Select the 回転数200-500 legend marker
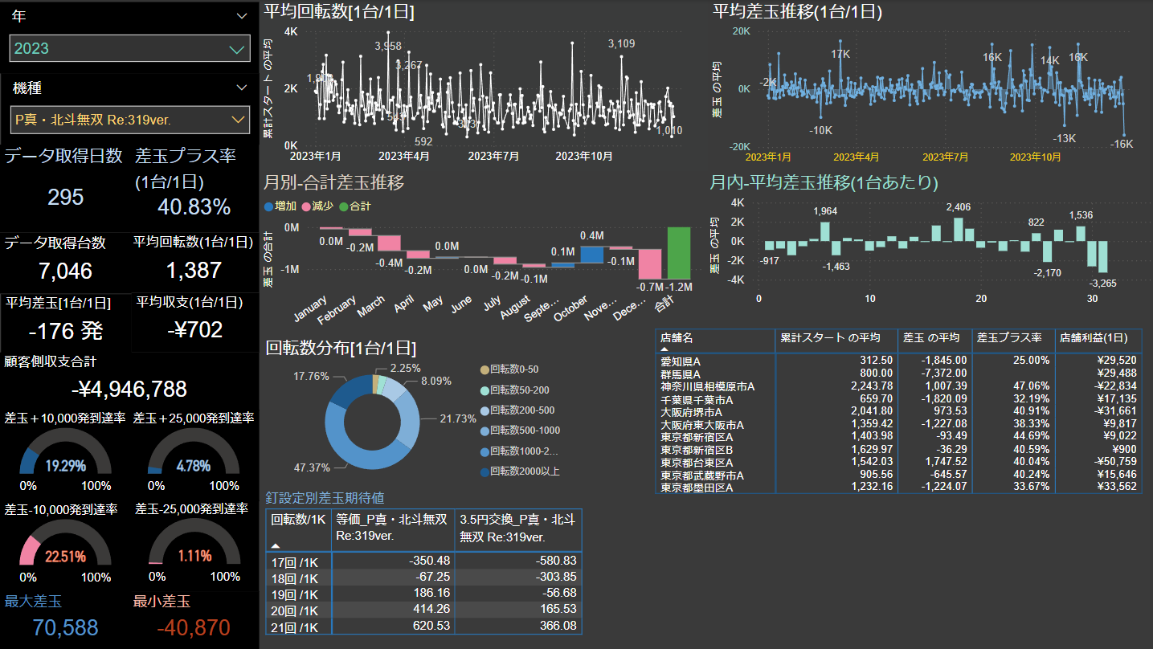 tap(484, 410)
